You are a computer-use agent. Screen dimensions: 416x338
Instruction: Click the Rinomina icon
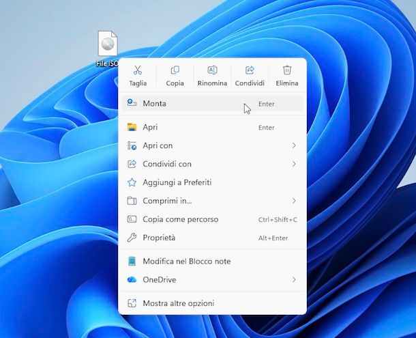point(212,70)
